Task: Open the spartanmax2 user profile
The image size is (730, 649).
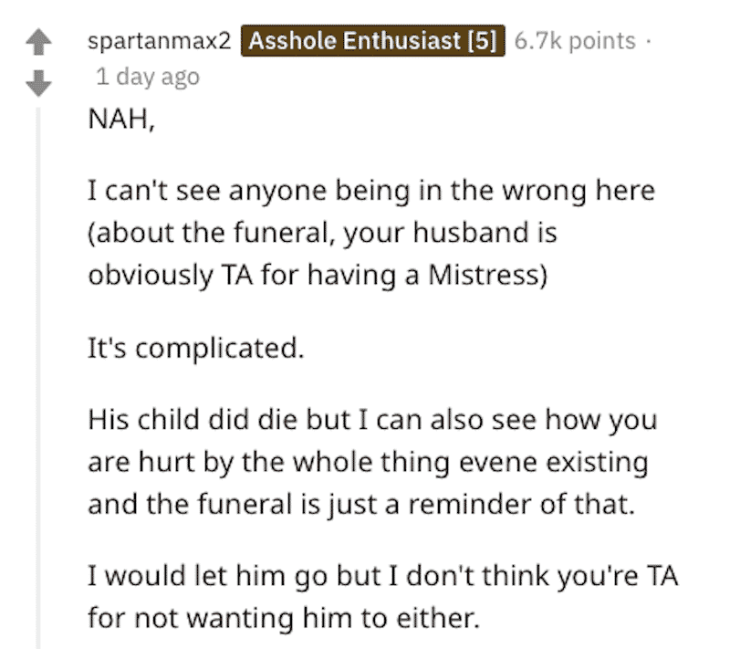Action: (x=159, y=41)
